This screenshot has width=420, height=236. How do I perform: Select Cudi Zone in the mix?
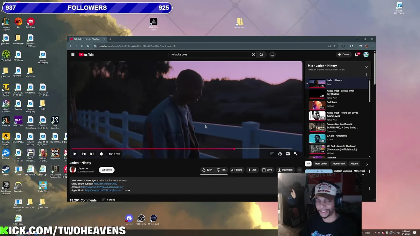click(x=338, y=105)
